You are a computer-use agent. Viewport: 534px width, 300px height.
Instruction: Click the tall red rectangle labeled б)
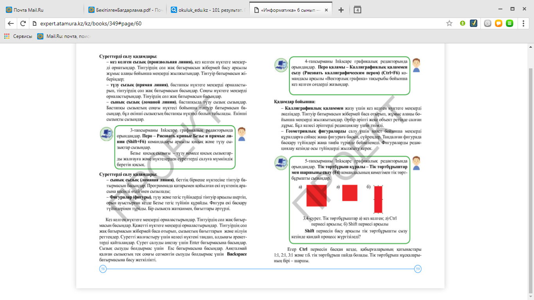coord(378,199)
